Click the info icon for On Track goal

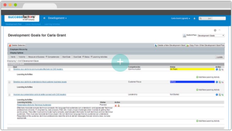[217, 69]
